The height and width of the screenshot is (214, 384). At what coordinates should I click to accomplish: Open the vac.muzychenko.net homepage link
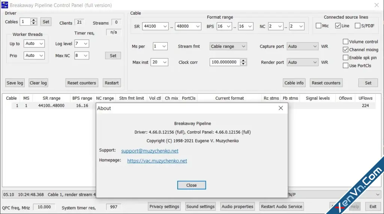point(157,161)
